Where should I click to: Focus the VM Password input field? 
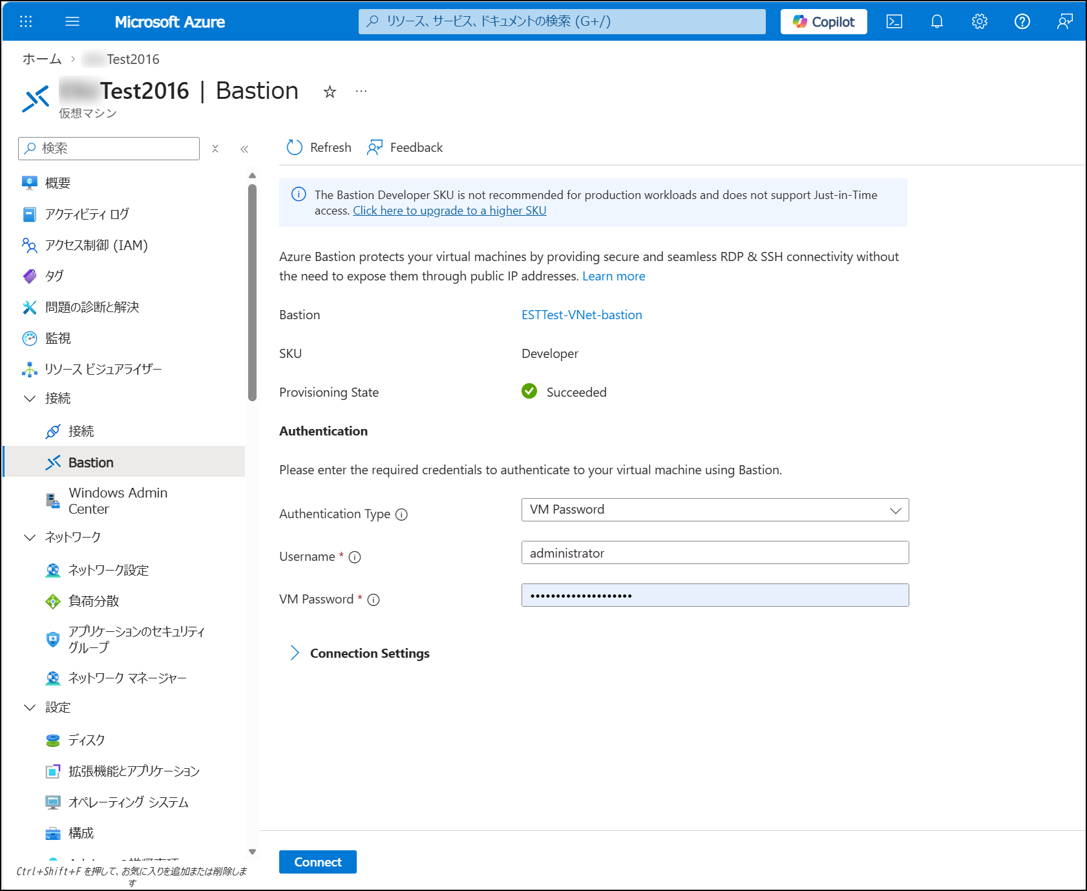[x=715, y=595]
